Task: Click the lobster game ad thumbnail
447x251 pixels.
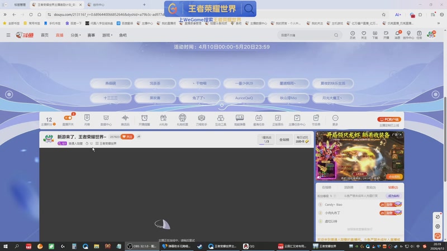Action: coord(360,156)
